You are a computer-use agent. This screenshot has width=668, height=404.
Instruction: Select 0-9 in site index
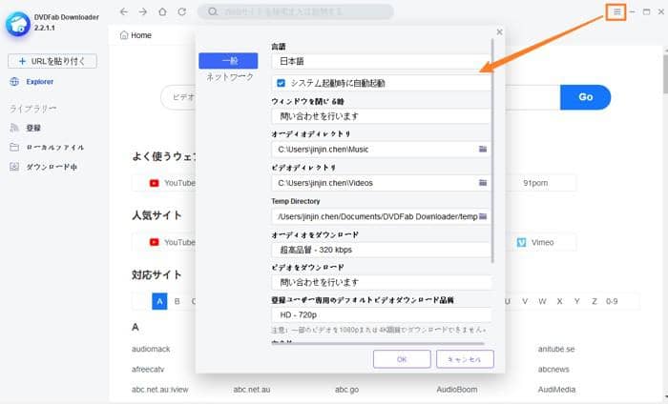[612, 301]
